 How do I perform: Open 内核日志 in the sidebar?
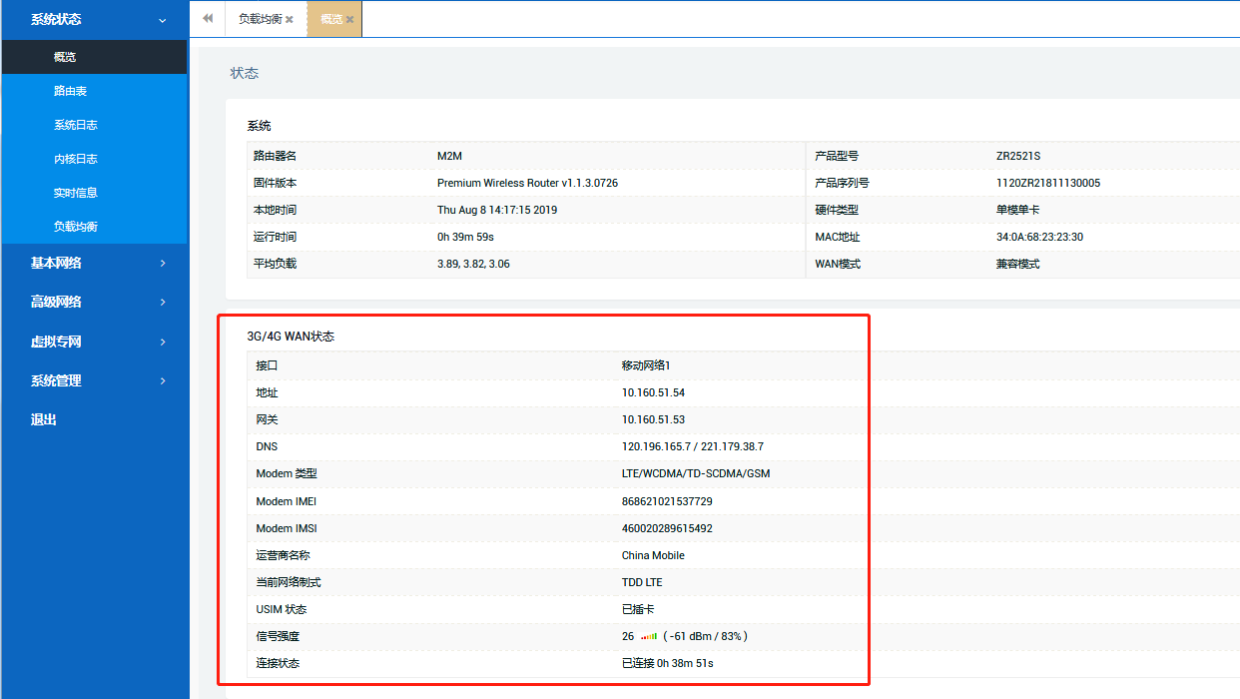click(75, 159)
